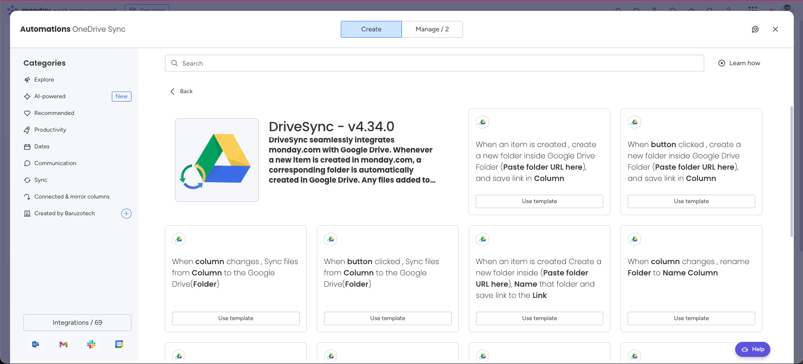Use template for column changes Sync files
The width and height of the screenshot is (803, 364).
coord(236,318)
